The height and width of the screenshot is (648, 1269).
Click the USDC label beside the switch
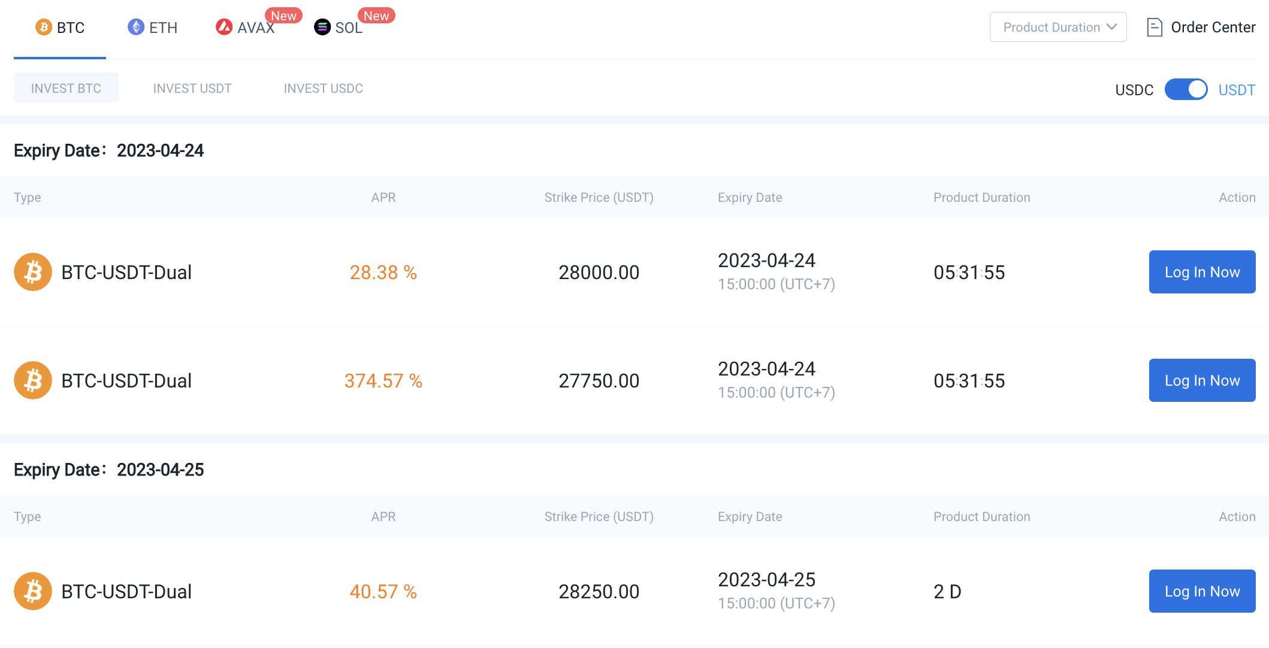pyautogui.click(x=1134, y=90)
